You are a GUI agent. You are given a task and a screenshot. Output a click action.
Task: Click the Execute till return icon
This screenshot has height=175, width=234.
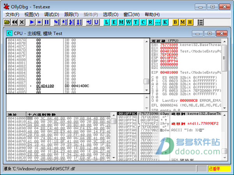89,22
